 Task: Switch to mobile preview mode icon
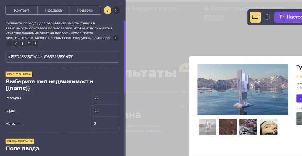[267, 17]
